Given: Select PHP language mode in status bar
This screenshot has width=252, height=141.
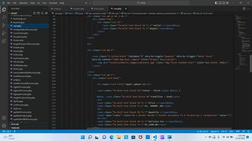Looking at the screenshot, I should 238,131.
